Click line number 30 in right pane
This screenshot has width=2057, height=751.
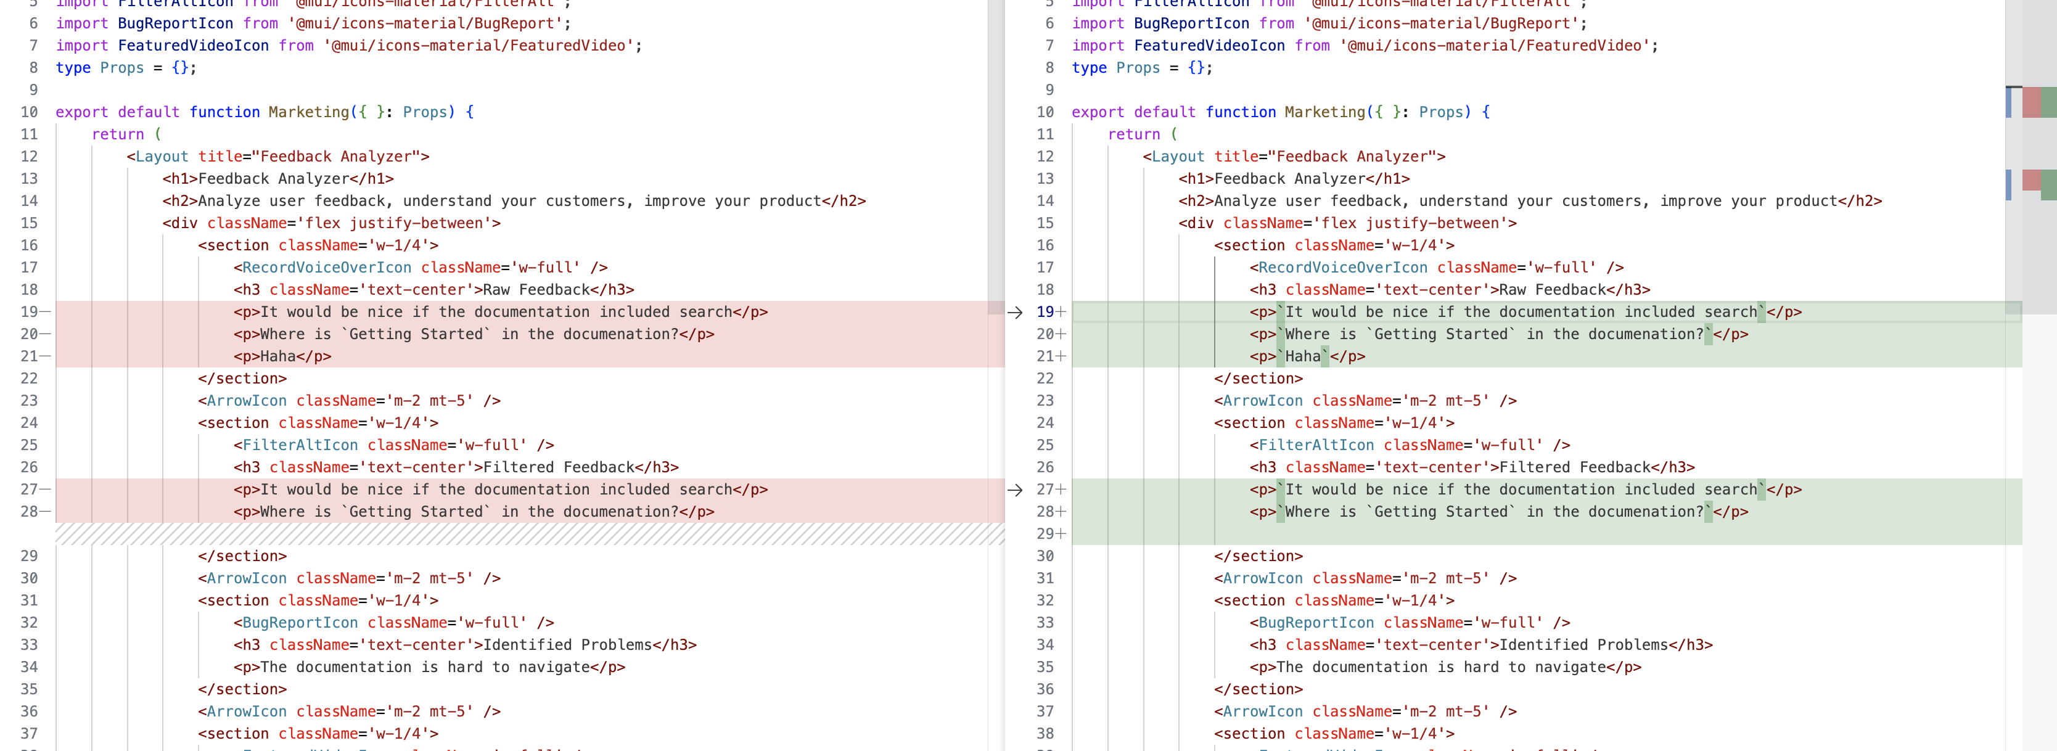click(1045, 556)
